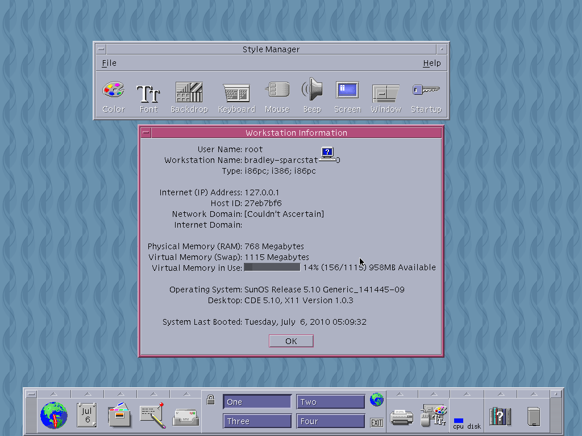This screenshot has height=436, width=582.
Task: Switch to workspace One
Action: tap(257, 402)
